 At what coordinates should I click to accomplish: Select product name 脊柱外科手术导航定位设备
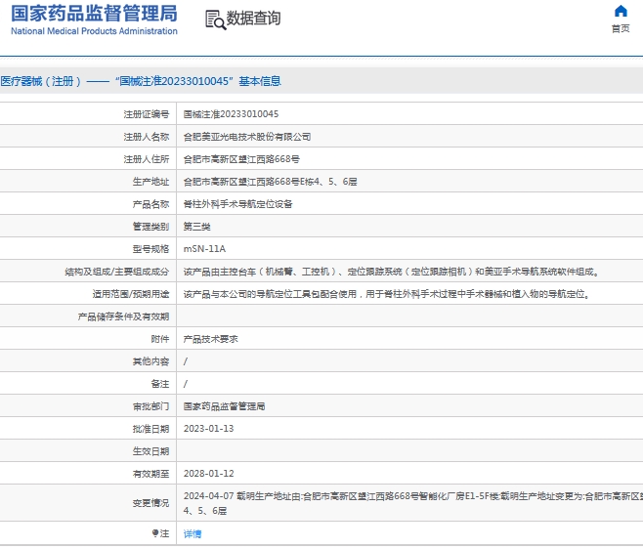coord(237,204)
